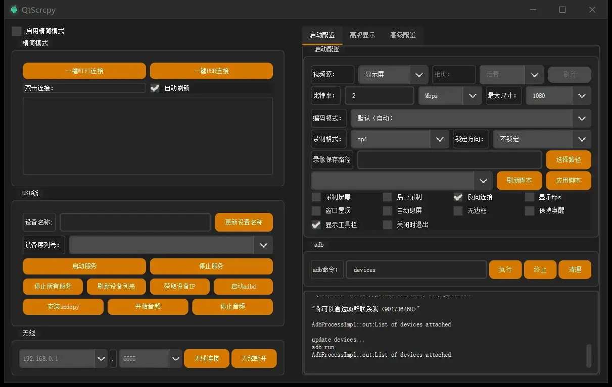Click the 'update devices...' log line

coord(338,340)
